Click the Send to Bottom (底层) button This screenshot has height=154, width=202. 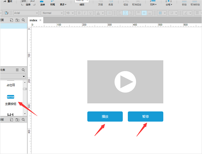(x=110, y=3)
